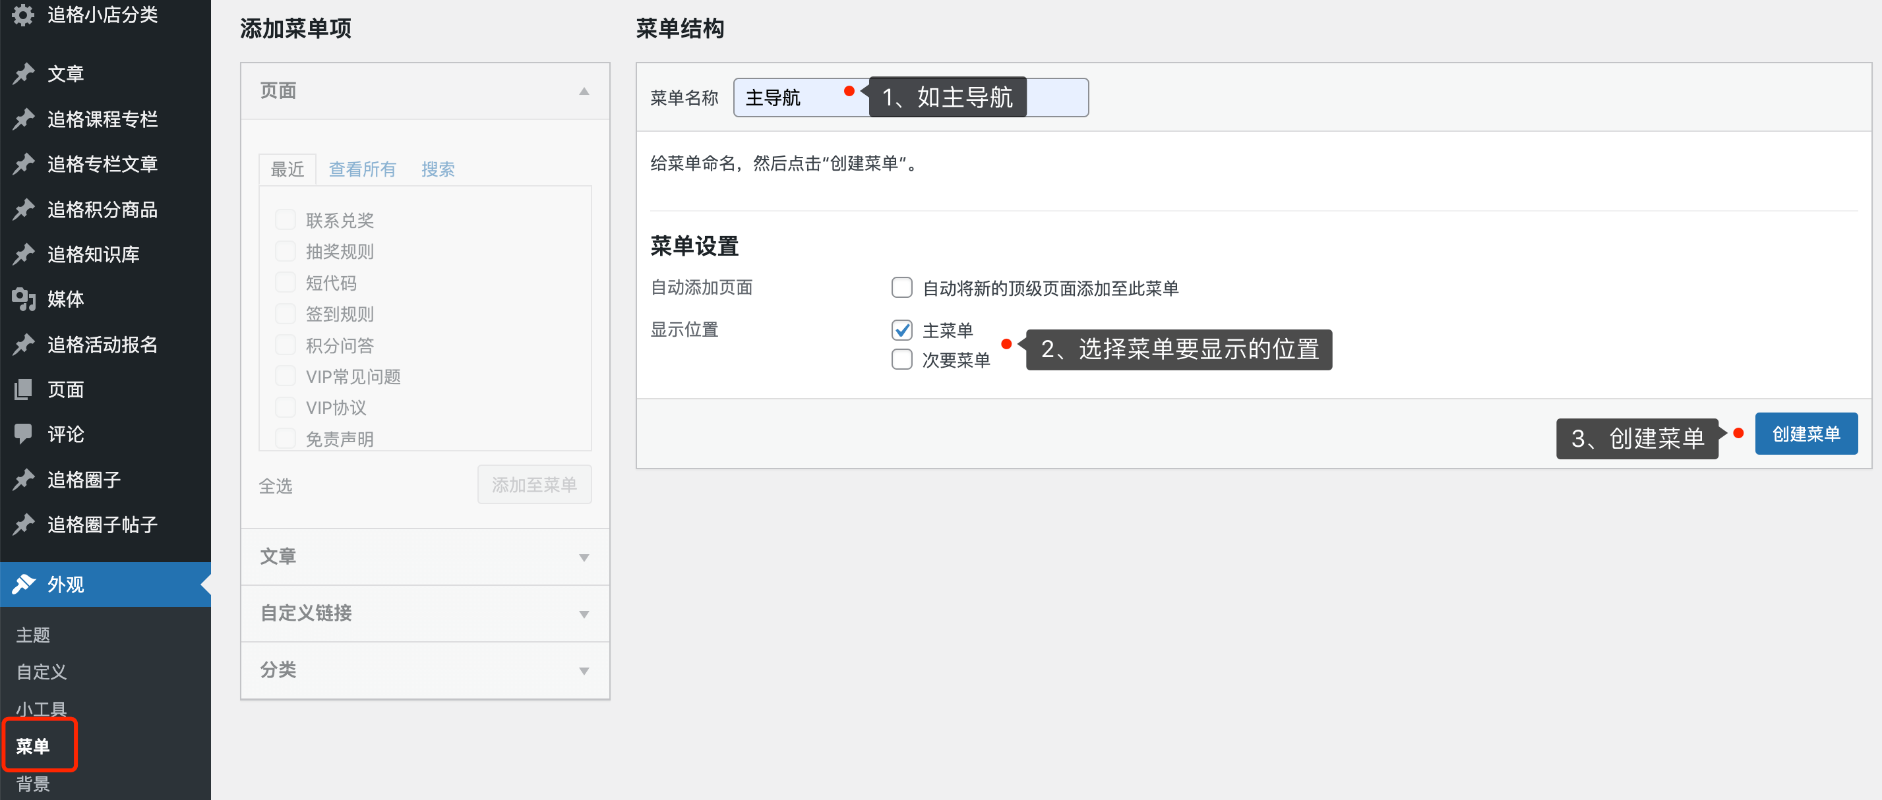The image size is (1882, 800).
Task: Tick the 签到规则 page checkbox
Action: 285,314
